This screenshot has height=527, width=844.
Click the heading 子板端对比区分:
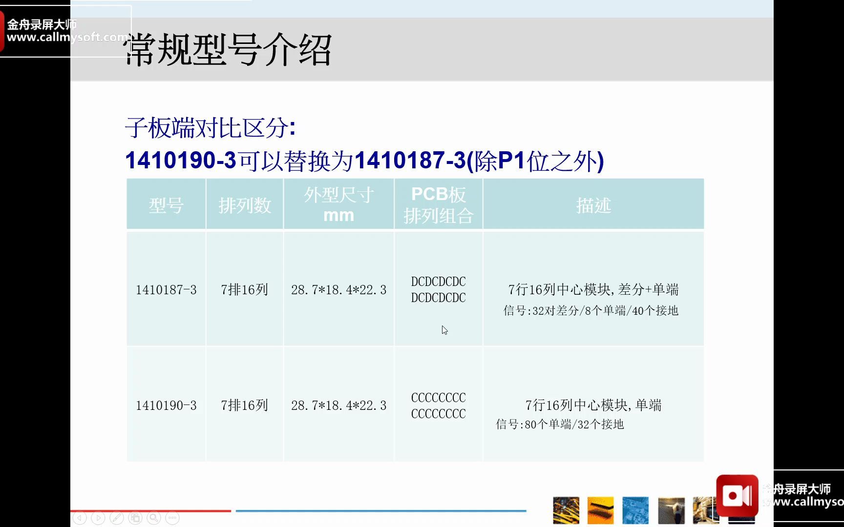(x=211, y=128)
